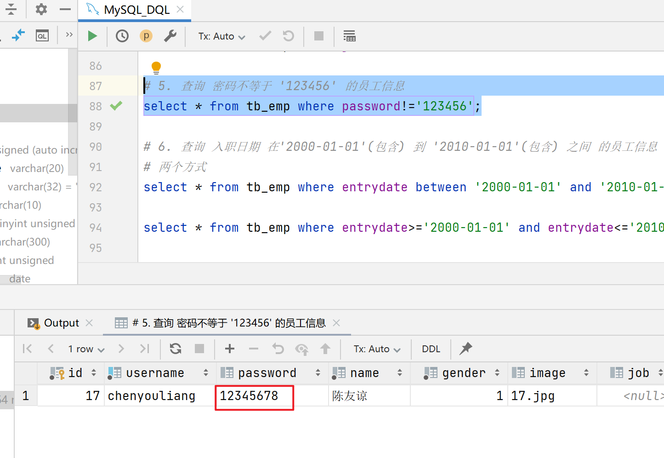Sort by the id column arrows

click(94, 372)
